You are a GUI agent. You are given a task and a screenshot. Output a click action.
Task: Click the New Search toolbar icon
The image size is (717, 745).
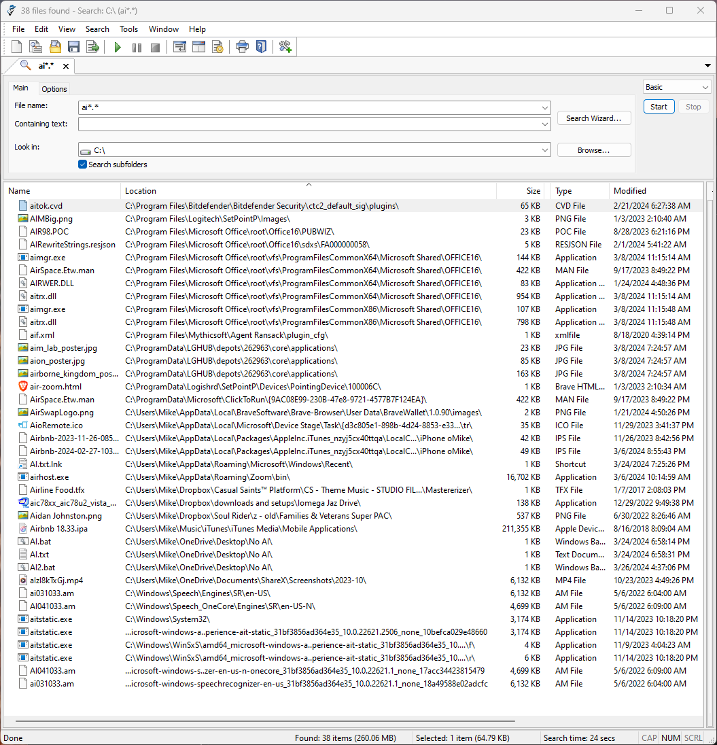click(17, 47)
